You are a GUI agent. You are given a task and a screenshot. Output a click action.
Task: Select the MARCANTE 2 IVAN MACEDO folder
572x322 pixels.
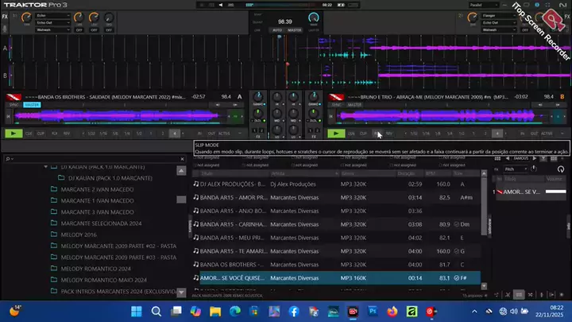(x=97, y=190)
